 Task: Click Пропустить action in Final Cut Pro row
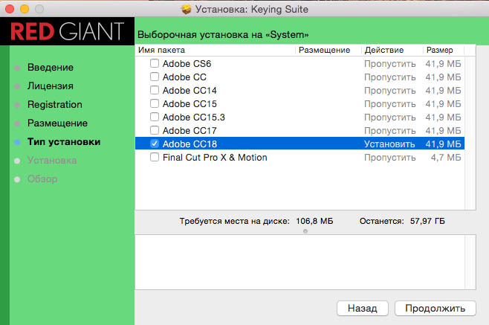click(390, 158)
